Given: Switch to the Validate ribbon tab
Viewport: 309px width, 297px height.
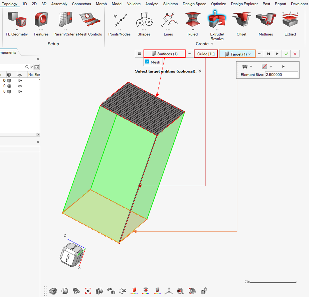Looking at the screenshot, I should [x=134, y=4].
